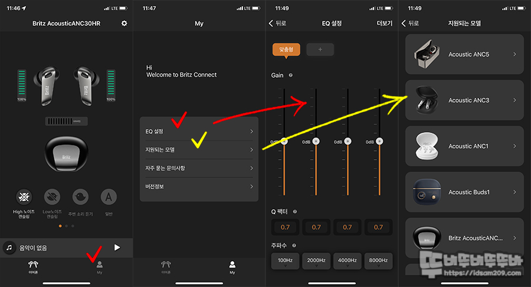Open 버전정보 menu row
531x287 pixels.
point(199,186)
